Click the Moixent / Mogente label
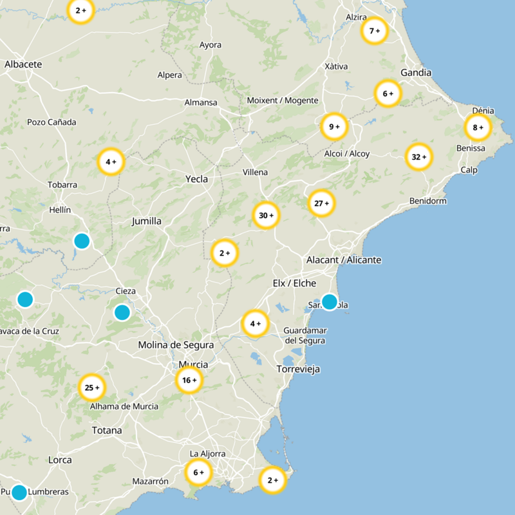The width and height of the screenshot is (515, 515). click(283, 100)
